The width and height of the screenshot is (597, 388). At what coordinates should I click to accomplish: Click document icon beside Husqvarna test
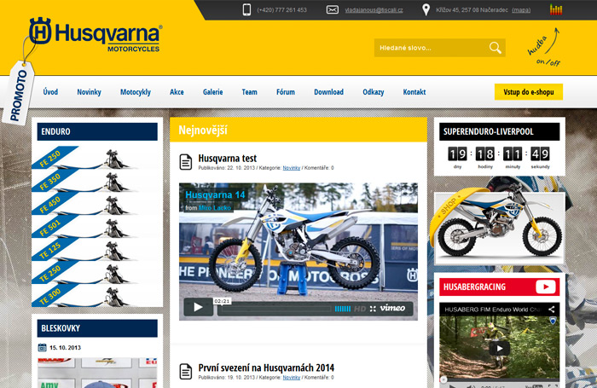pos(186,162)
